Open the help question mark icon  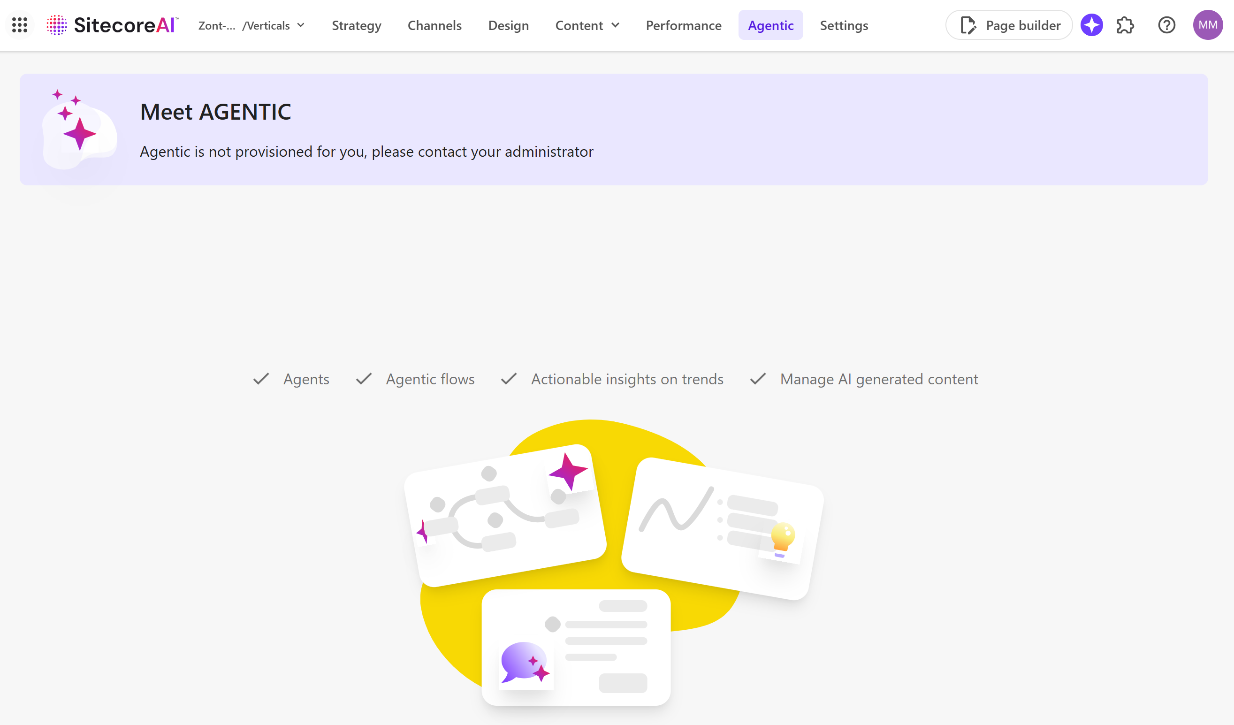coord(1166,25)
